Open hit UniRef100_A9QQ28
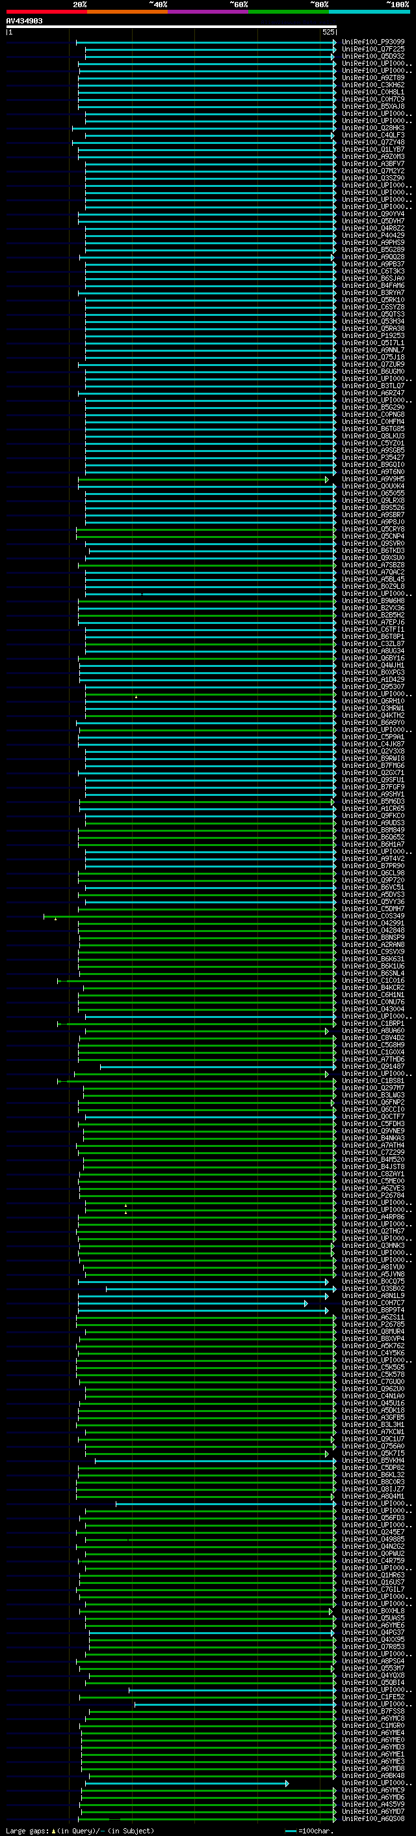 [x=372, y=257]
